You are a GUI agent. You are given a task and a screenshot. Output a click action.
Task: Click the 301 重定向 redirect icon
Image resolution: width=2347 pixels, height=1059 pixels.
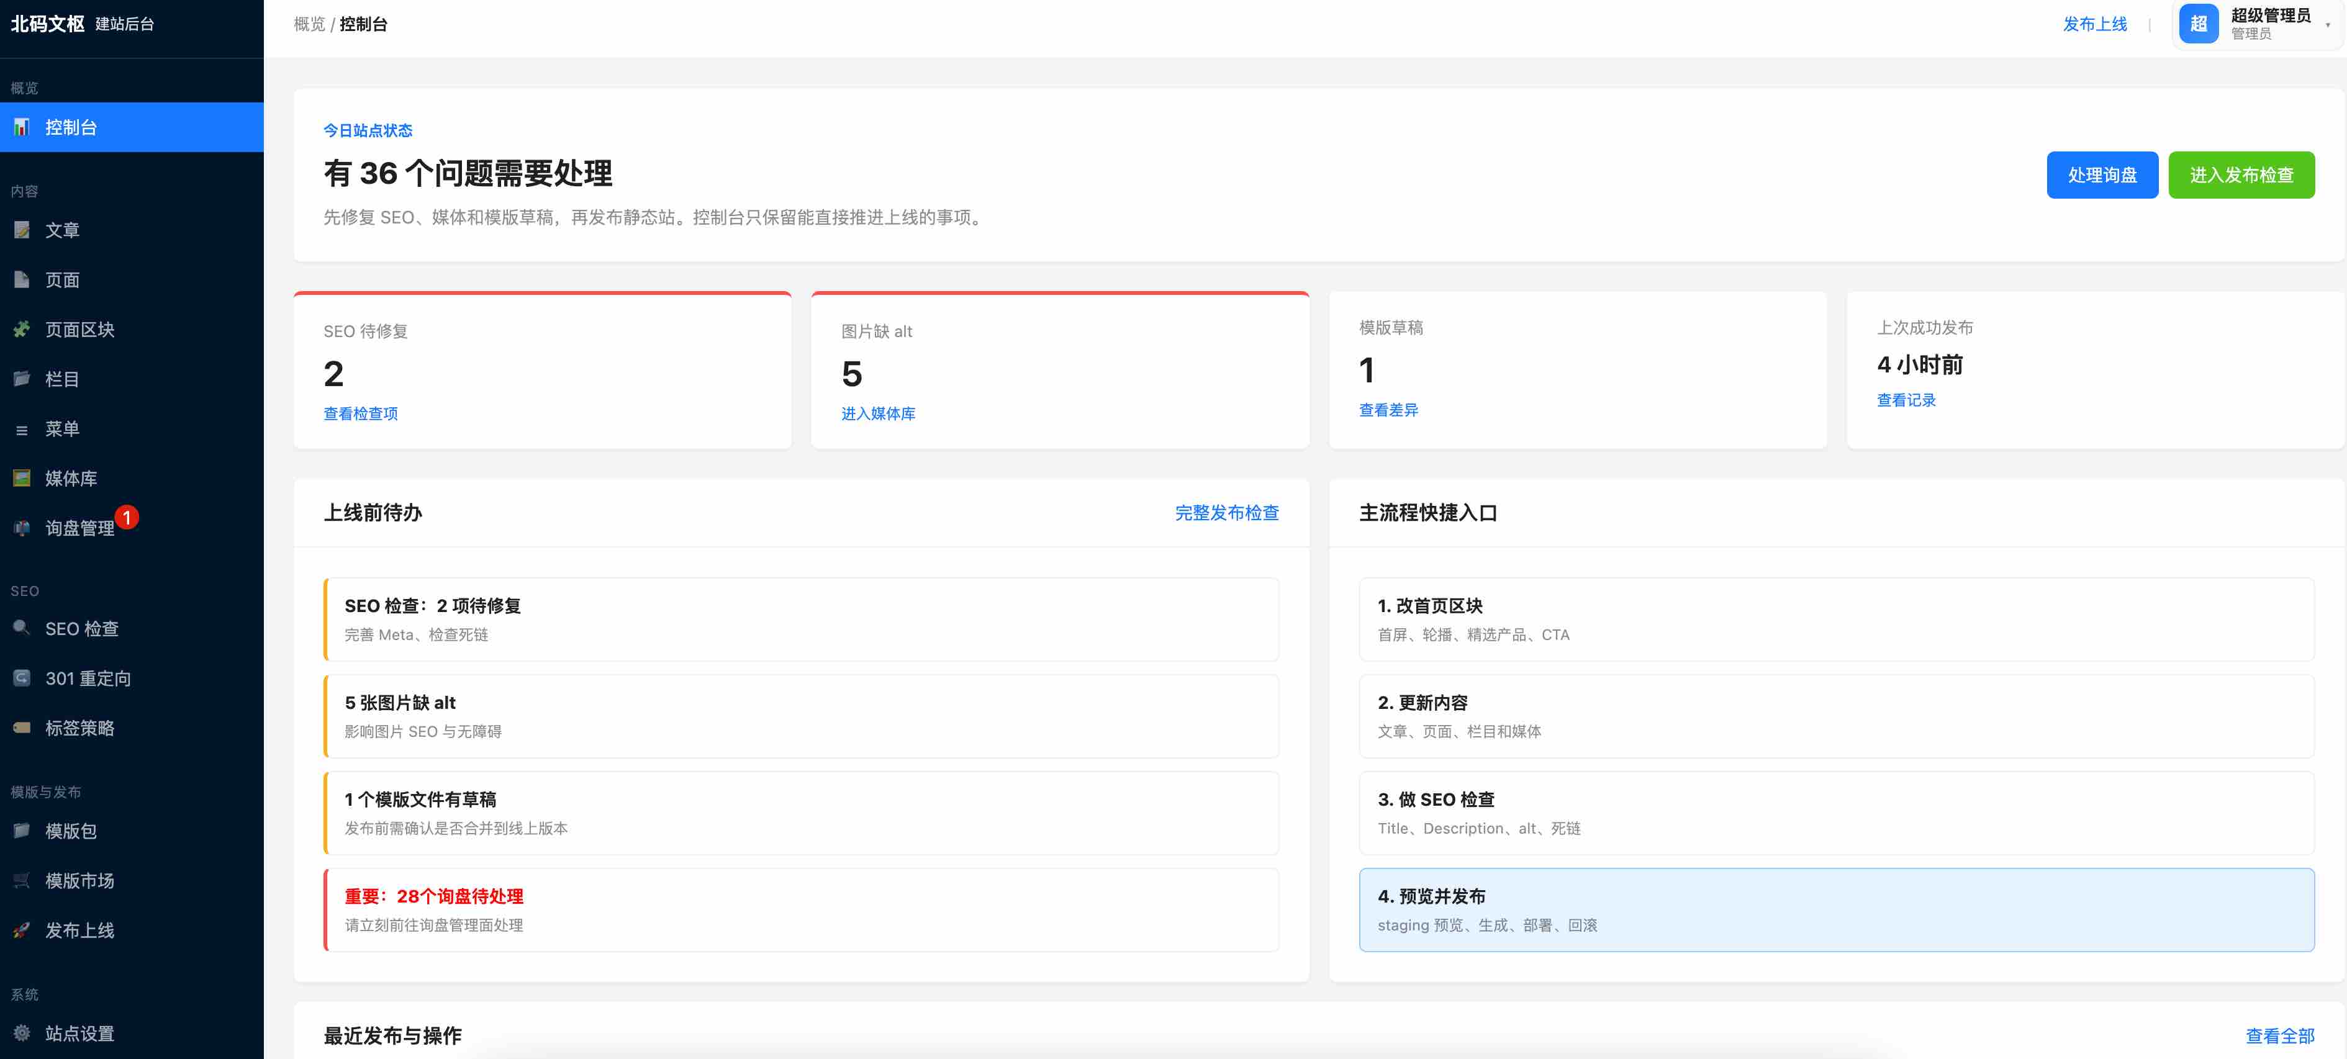[22, 678]
